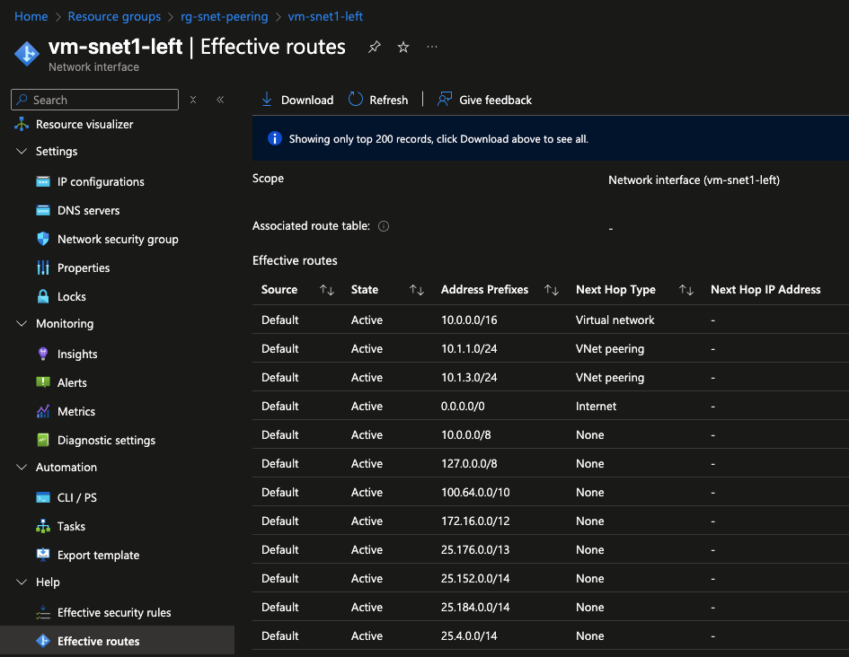The height and width of the screenshot is (657, 849).
Task: Click the Locks padlock icon
Action: tap(43, 296)
